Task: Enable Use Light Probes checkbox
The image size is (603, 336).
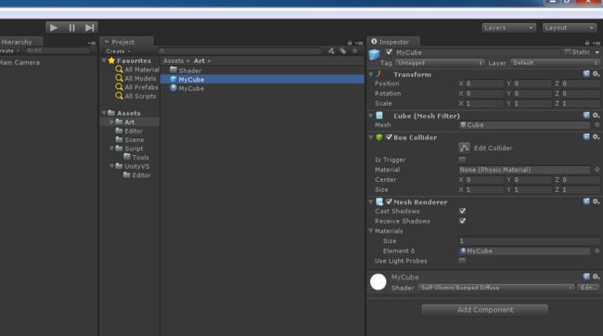Action: tap(462, 261)
